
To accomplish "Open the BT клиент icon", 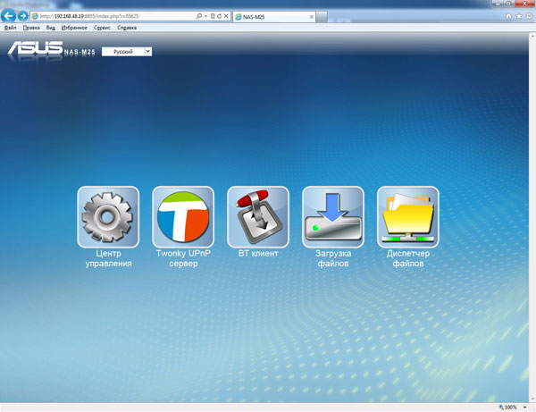I will 258,217.
